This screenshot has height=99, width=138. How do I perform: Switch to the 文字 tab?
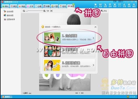(x=30, y=6)
